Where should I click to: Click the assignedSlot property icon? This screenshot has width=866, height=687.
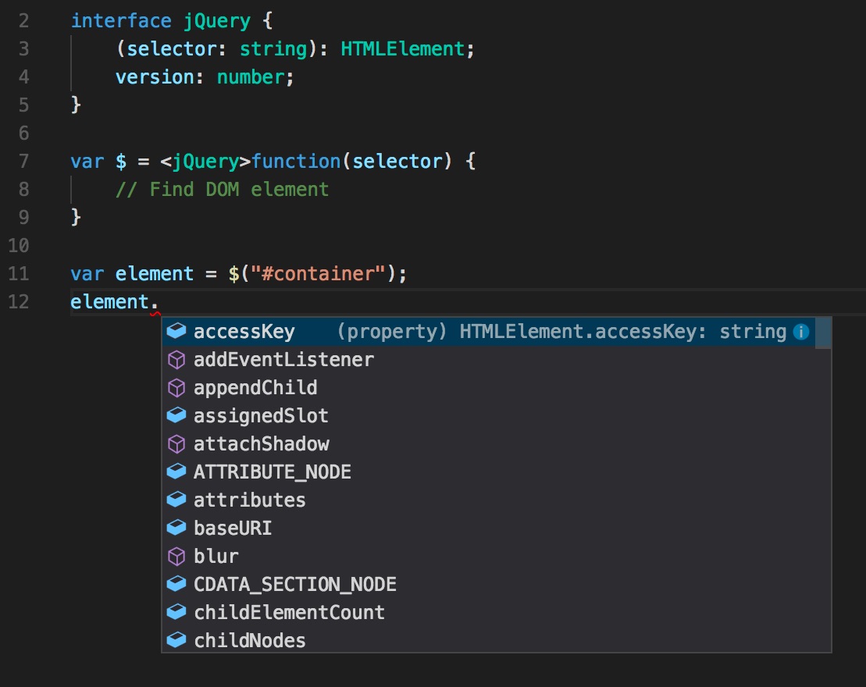[x=176, y=415]
